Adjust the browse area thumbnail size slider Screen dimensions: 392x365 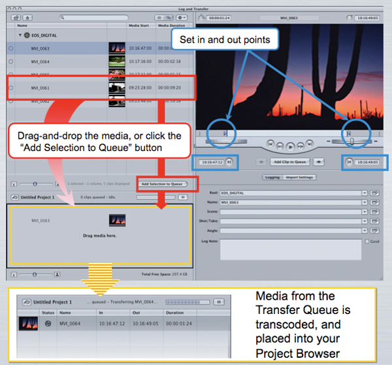click(x=35, y=184)
